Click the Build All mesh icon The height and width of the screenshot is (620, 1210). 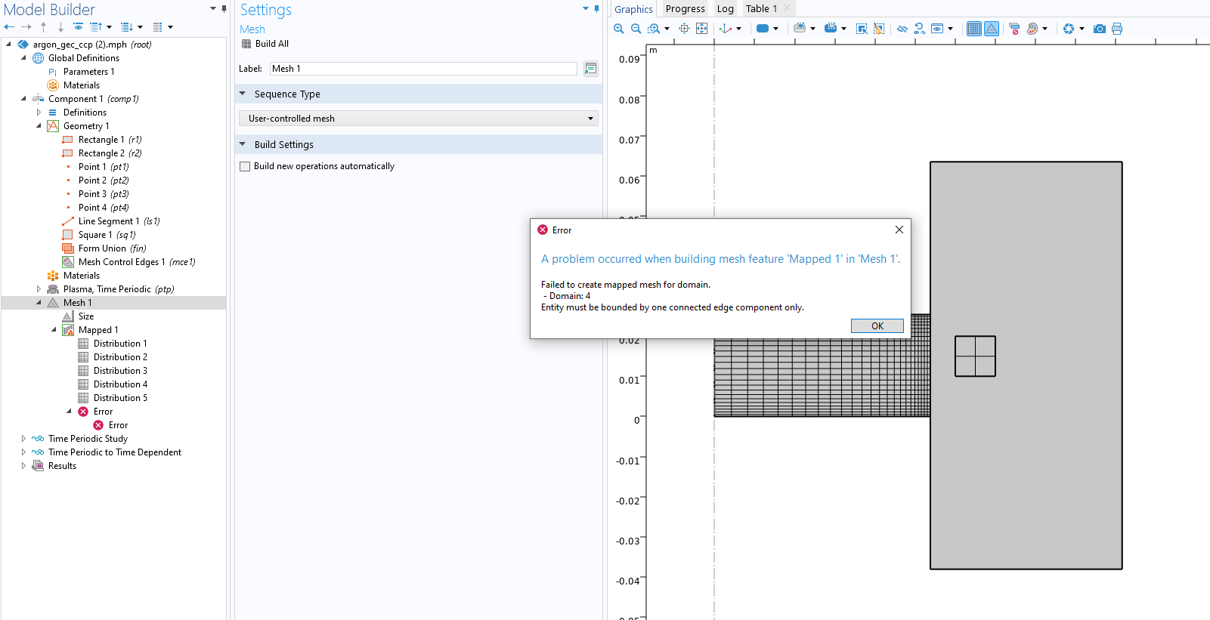246,44
